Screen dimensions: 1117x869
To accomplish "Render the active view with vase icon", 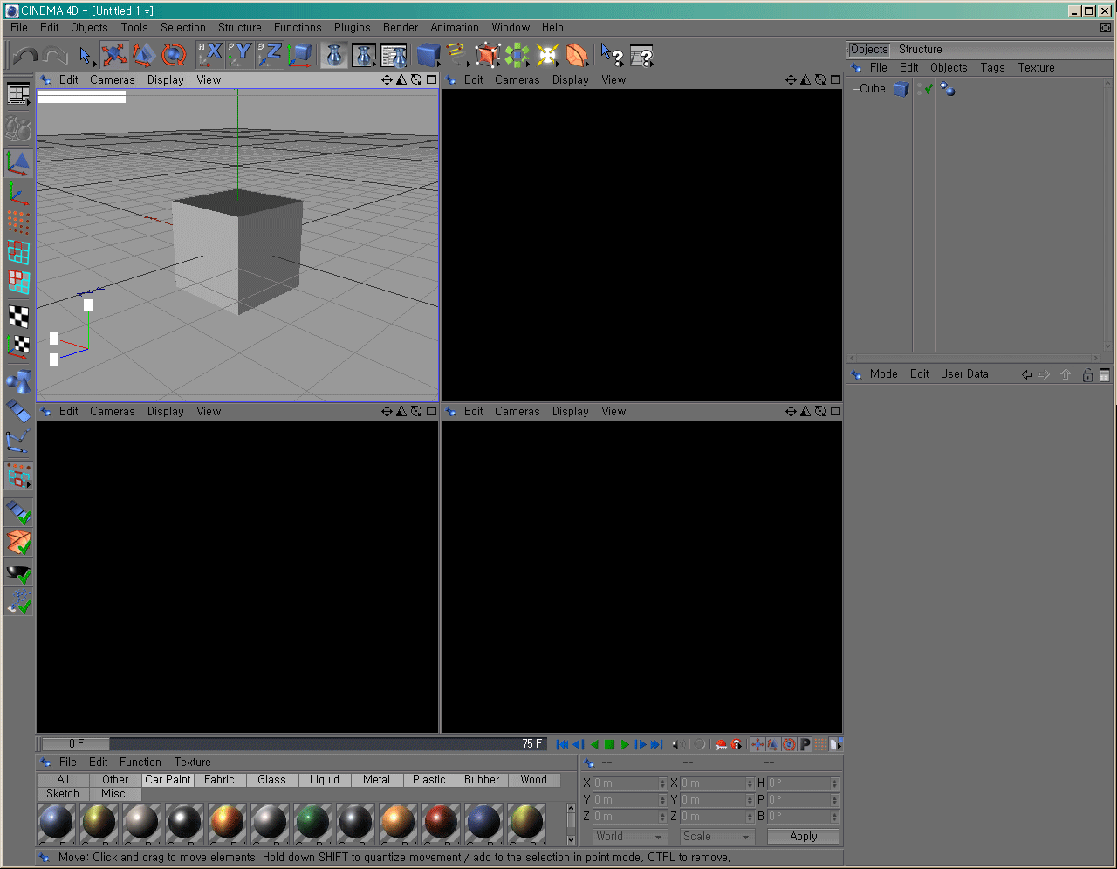I will pyautogui.click(x=333, y=56).
